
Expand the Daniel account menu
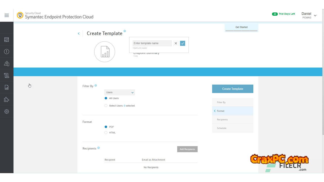pyautogui.click(x=315, y=16)
